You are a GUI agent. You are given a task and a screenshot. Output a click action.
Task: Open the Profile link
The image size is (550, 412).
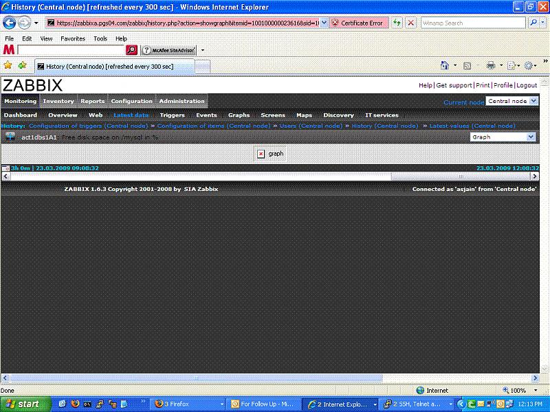coord(503,85)
